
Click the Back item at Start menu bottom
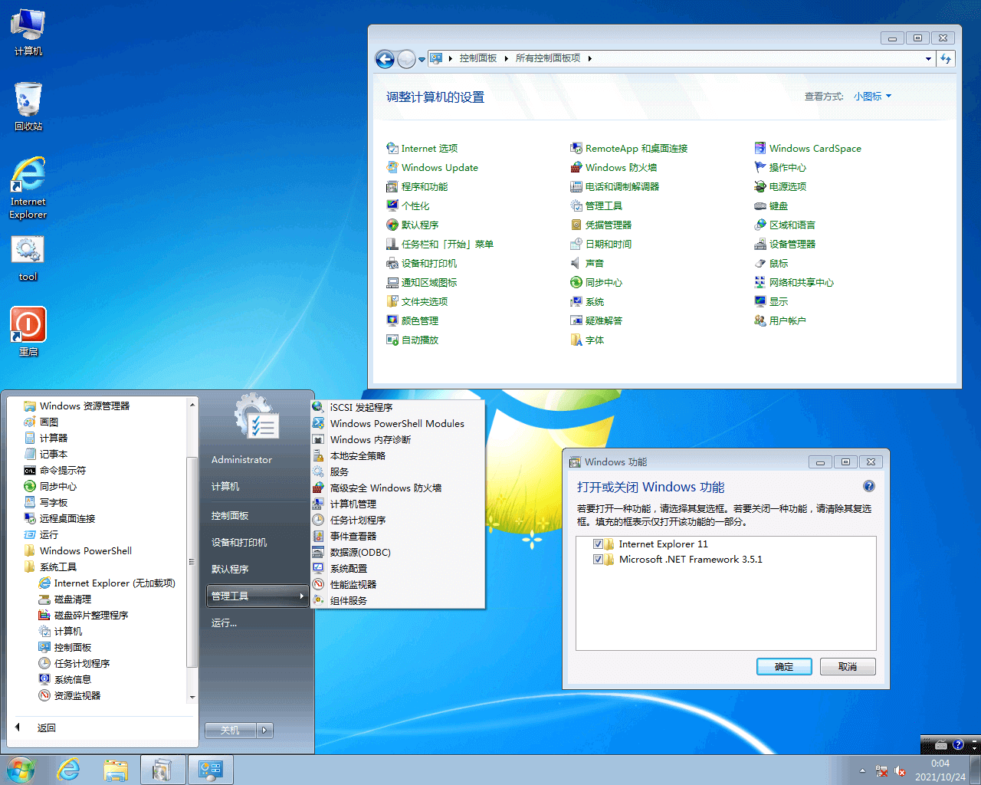pos(46,728)
